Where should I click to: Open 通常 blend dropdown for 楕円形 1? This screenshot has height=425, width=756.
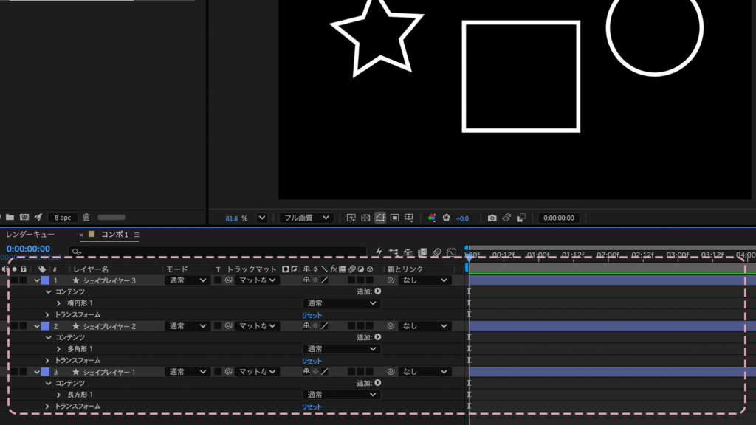coord(342,303)
